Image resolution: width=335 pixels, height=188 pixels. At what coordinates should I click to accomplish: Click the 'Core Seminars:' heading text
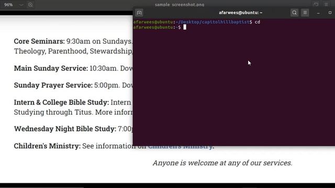(x=39, y=41)
